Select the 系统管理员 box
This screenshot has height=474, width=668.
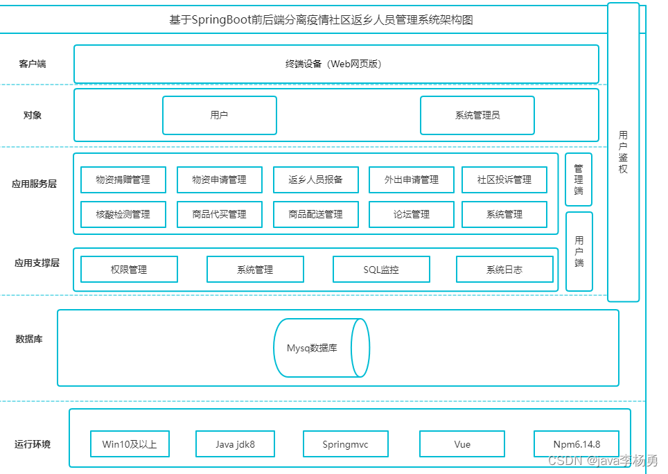[477, 115]
